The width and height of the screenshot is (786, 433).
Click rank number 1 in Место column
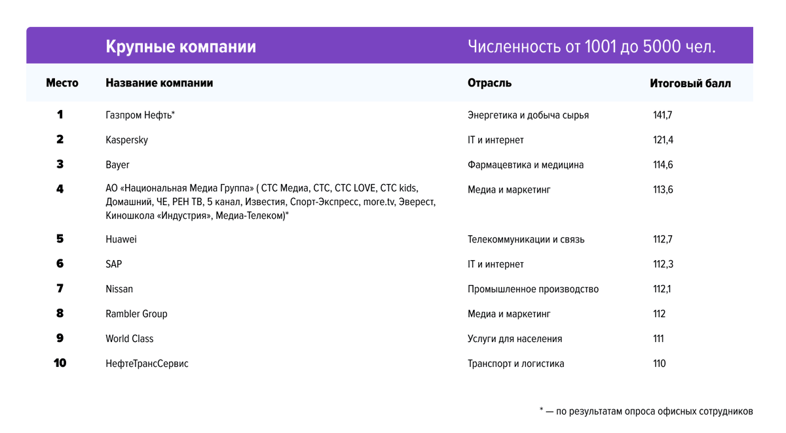(x=60, y=115)
